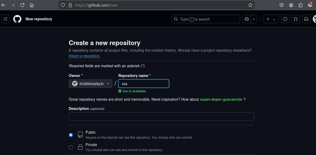
Task: Select the Public visibility radio button
Action: click(x=71, y=135)
